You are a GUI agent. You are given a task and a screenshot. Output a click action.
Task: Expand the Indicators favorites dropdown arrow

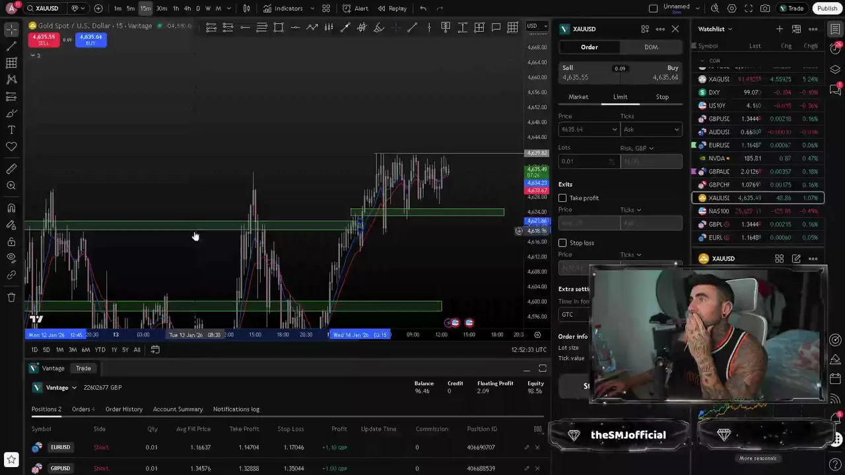click(312, 9)
